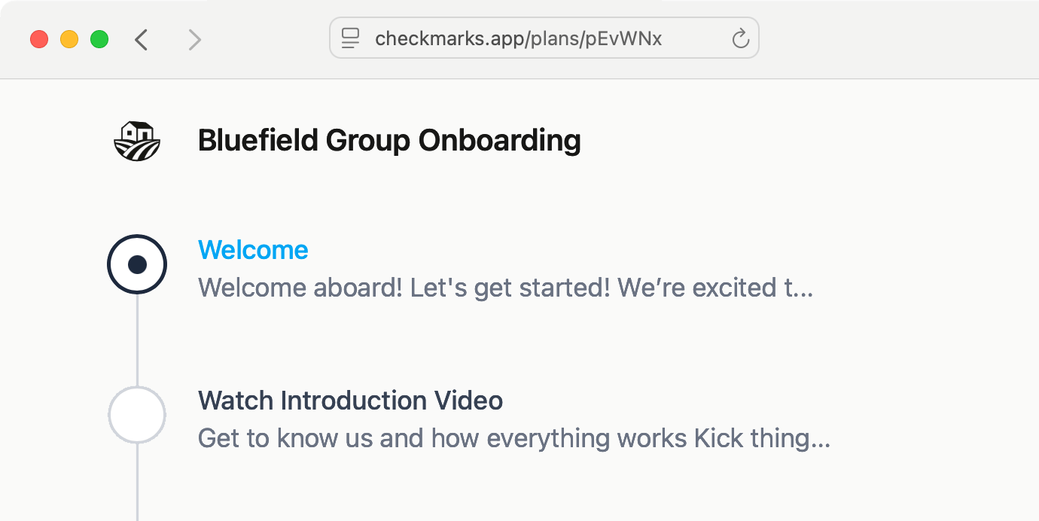
Task: Go back to the previous page
Action: (142, 39)
